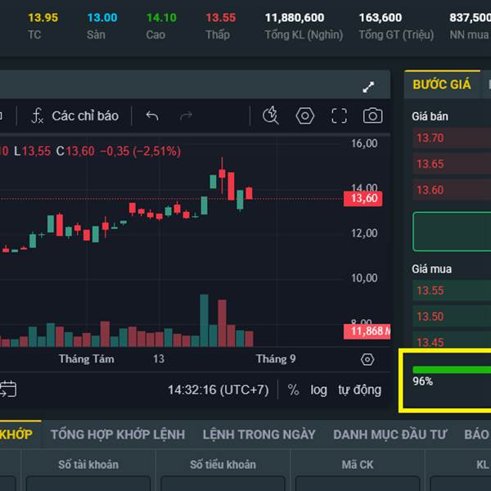Click the quick search lightning icon
The image size is (491, 491).
click(x=271, y=115)
